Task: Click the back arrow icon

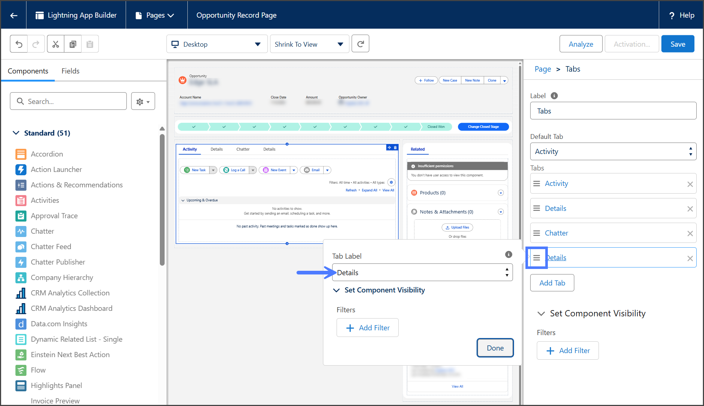Action: [14, 15]
